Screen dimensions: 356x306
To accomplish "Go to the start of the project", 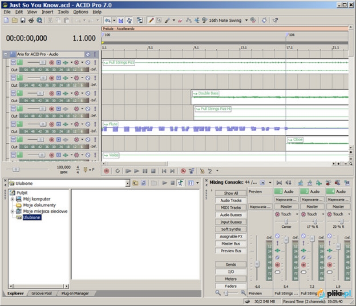I will 164,171.
